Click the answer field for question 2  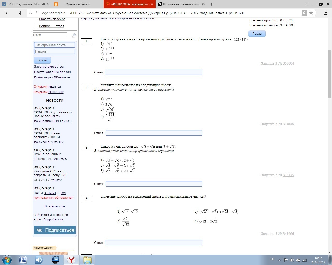154,133
